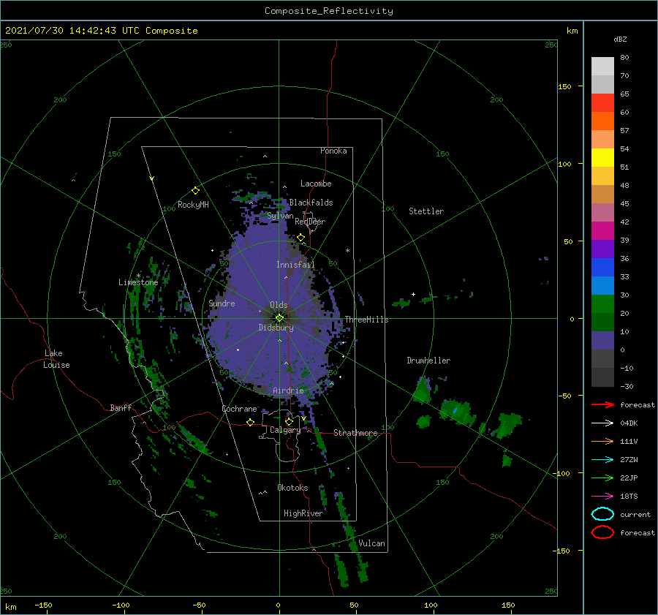Screen dimensions: 658x615
Task: Click the white asterisk marker above Limestone
Action: (x=138, y=276)
